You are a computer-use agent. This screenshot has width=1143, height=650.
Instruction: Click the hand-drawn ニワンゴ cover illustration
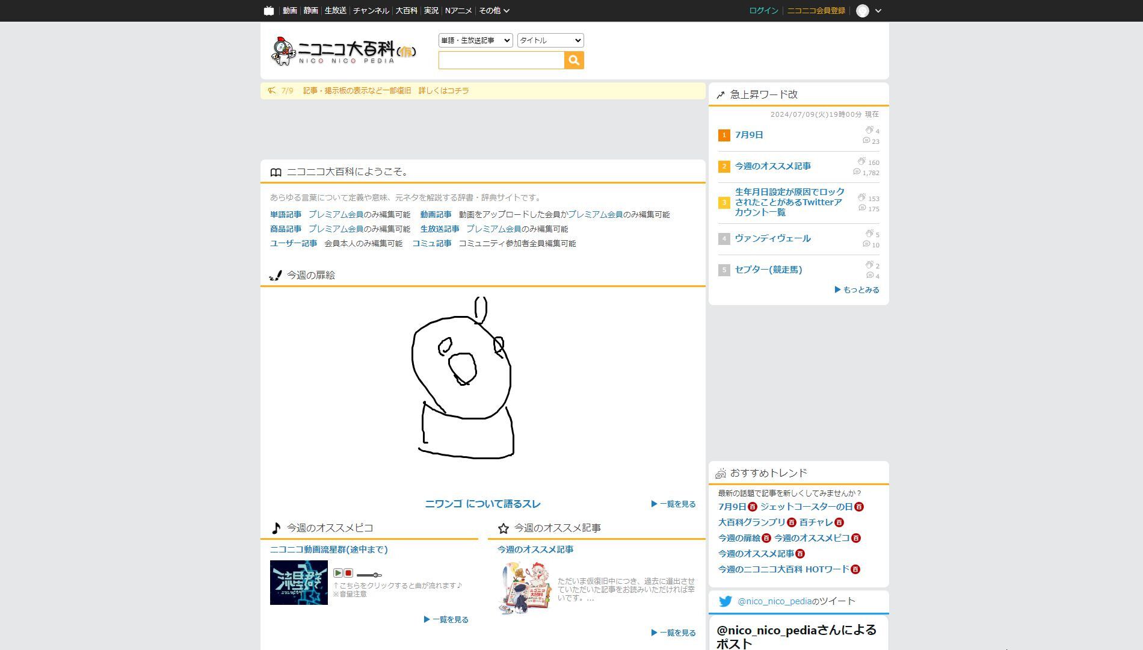[x=463, y=378]
